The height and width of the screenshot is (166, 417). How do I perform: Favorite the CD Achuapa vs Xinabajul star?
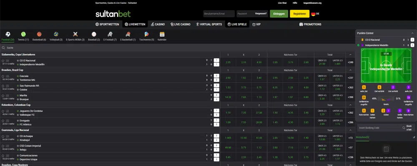[x=3, y=137]
